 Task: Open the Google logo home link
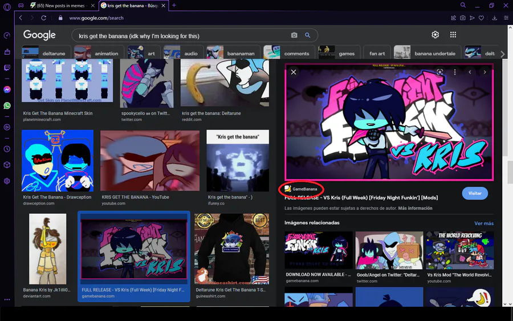39,35
